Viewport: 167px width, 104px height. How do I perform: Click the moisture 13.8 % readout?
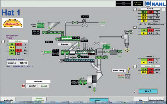pos(84,41)
